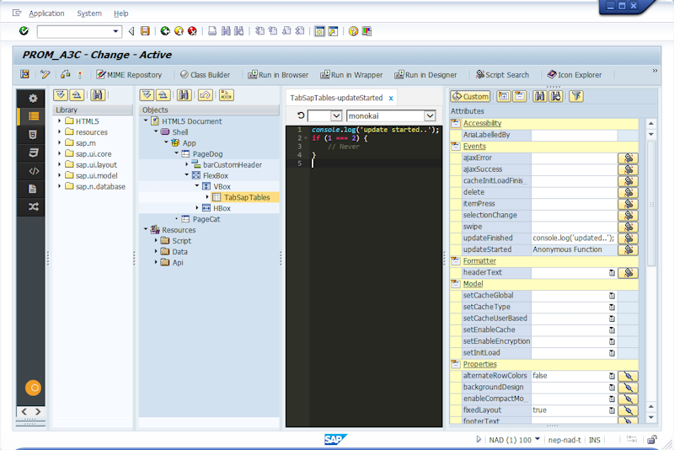This screenshot has height=450, width=674.
Task: Click the toolbar overflow double arrow
Action: click(x=655, y=71)
